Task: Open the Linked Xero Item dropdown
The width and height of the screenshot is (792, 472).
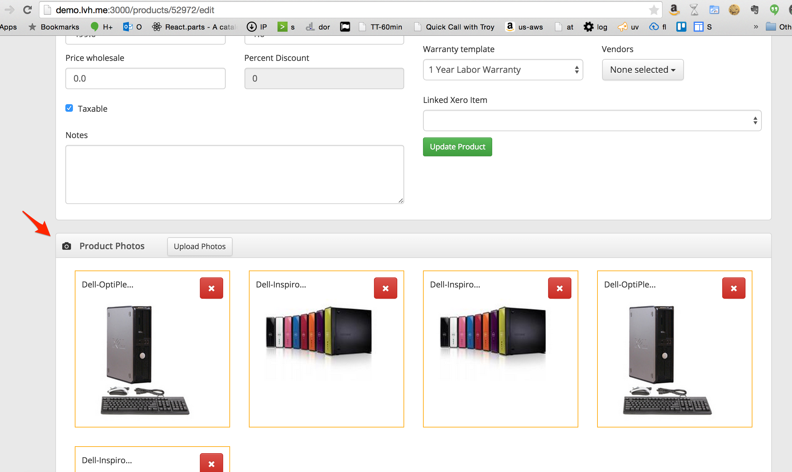Action: click(592, 121)
